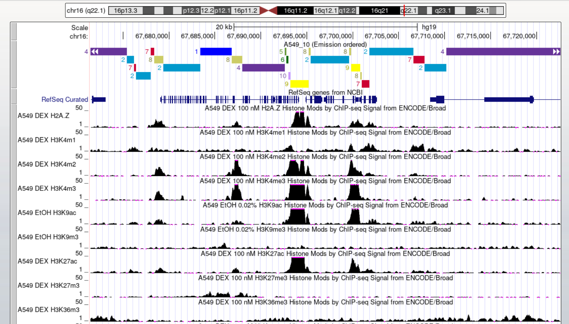Click the double-right arrows on the far purple segment
Screen dimensions: 569x324
point(556,52)
